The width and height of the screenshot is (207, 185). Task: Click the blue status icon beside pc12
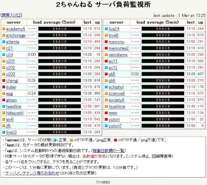click(x=106, y=67)
